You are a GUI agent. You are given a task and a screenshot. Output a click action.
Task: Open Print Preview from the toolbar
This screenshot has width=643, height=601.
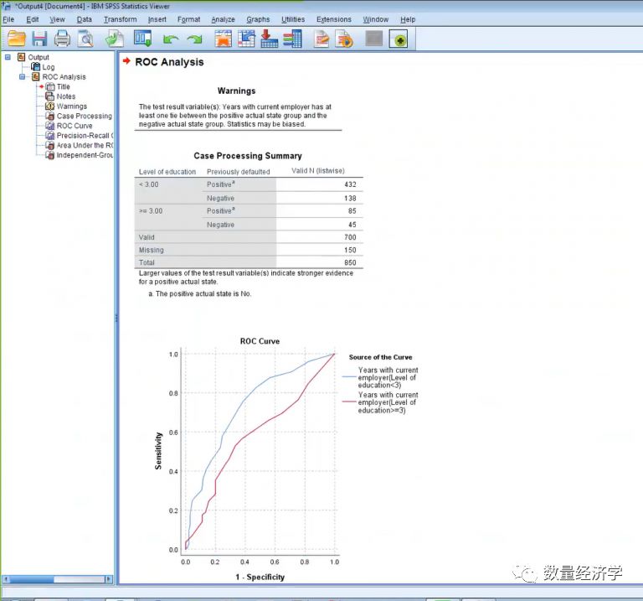(85, 39)
